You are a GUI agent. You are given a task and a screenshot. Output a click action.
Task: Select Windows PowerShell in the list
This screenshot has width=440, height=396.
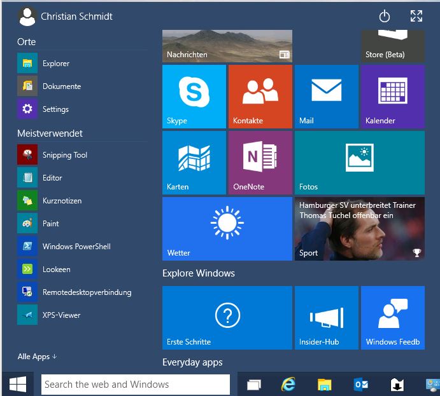(x=76, y=247)
